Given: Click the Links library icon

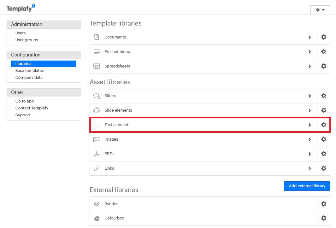Looking at the screenshot, I should point(97,168).
